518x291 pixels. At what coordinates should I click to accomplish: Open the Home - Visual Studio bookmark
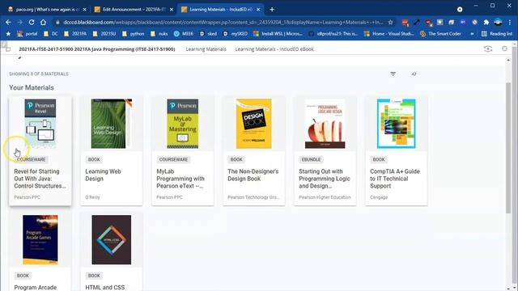pos(388,34)
